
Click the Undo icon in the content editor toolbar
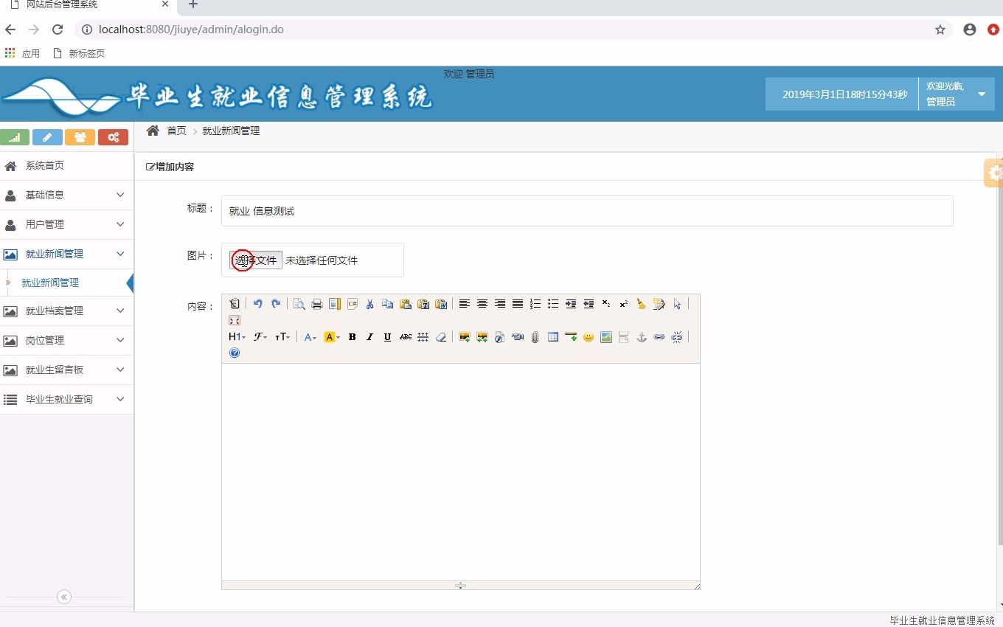[257, 303]
